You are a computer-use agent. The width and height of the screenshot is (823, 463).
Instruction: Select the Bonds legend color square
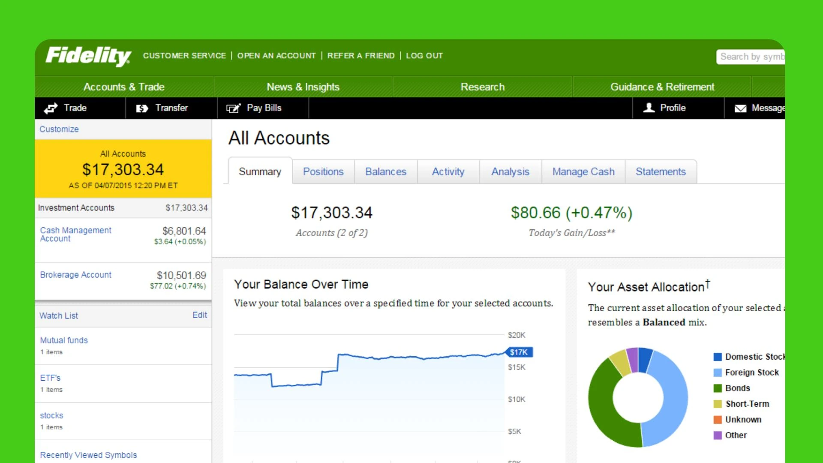tap(718, 388)
